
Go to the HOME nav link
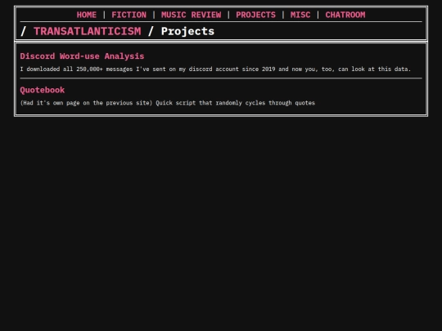[x=87, y=15]
